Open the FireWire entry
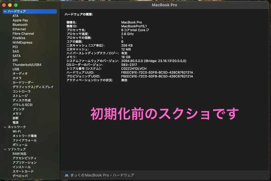271x181 pixels. click(x=19, y=38)
